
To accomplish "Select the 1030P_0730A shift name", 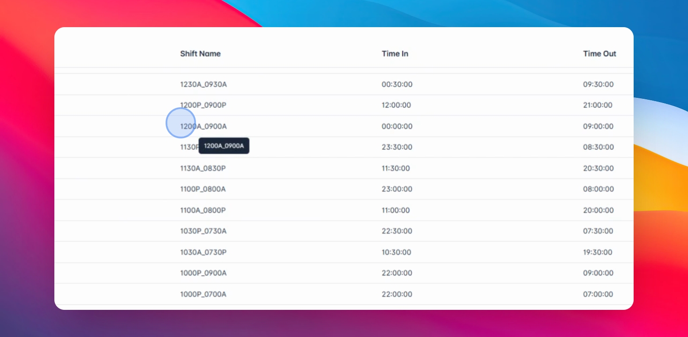I will (203, 231).
